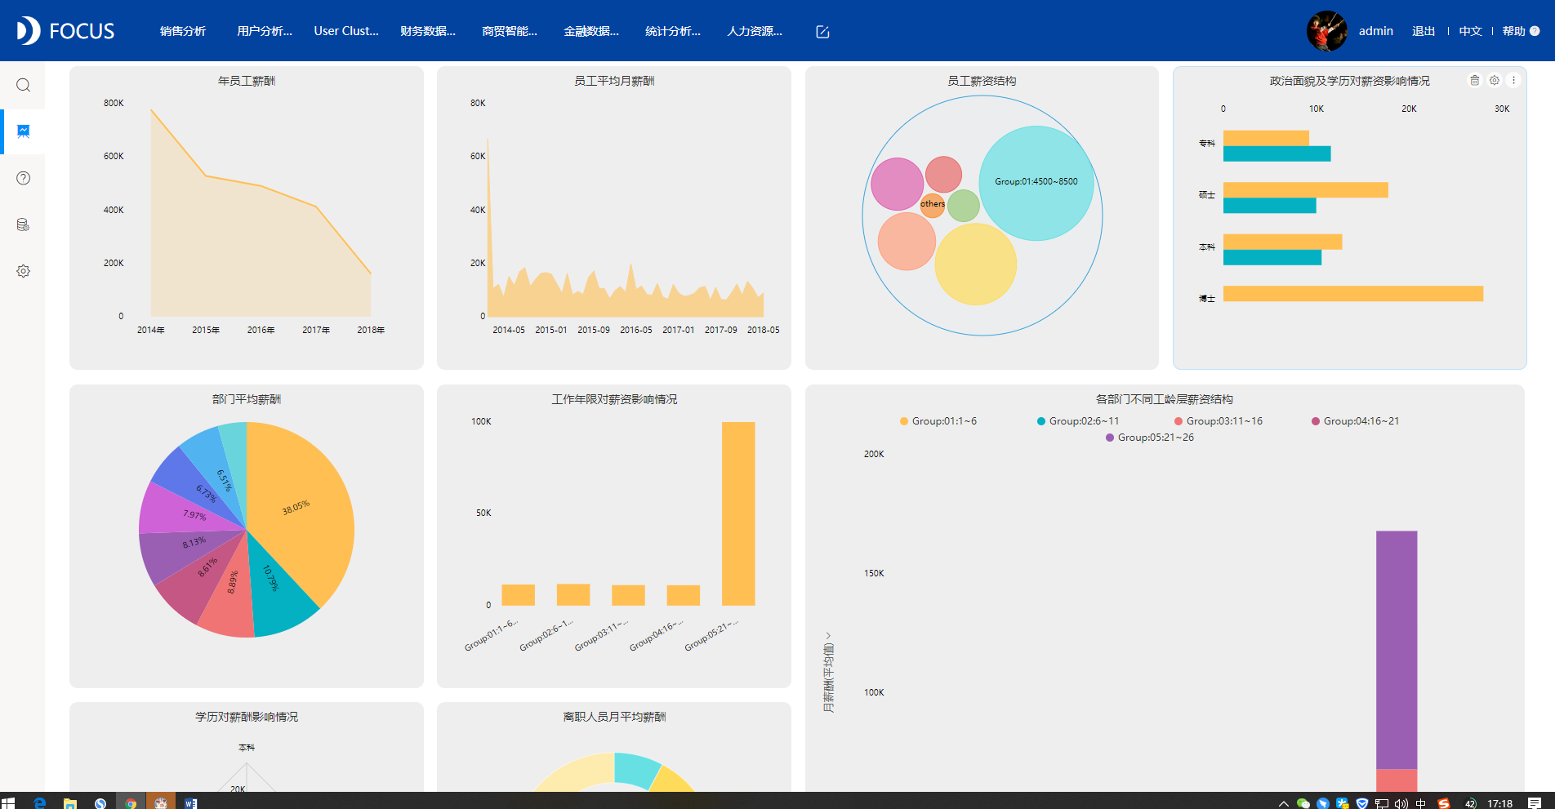Open File Explorer from the taskbar

coord(69,803)
